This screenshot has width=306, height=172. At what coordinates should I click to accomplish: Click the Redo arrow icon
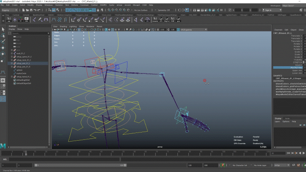point(39,10)
